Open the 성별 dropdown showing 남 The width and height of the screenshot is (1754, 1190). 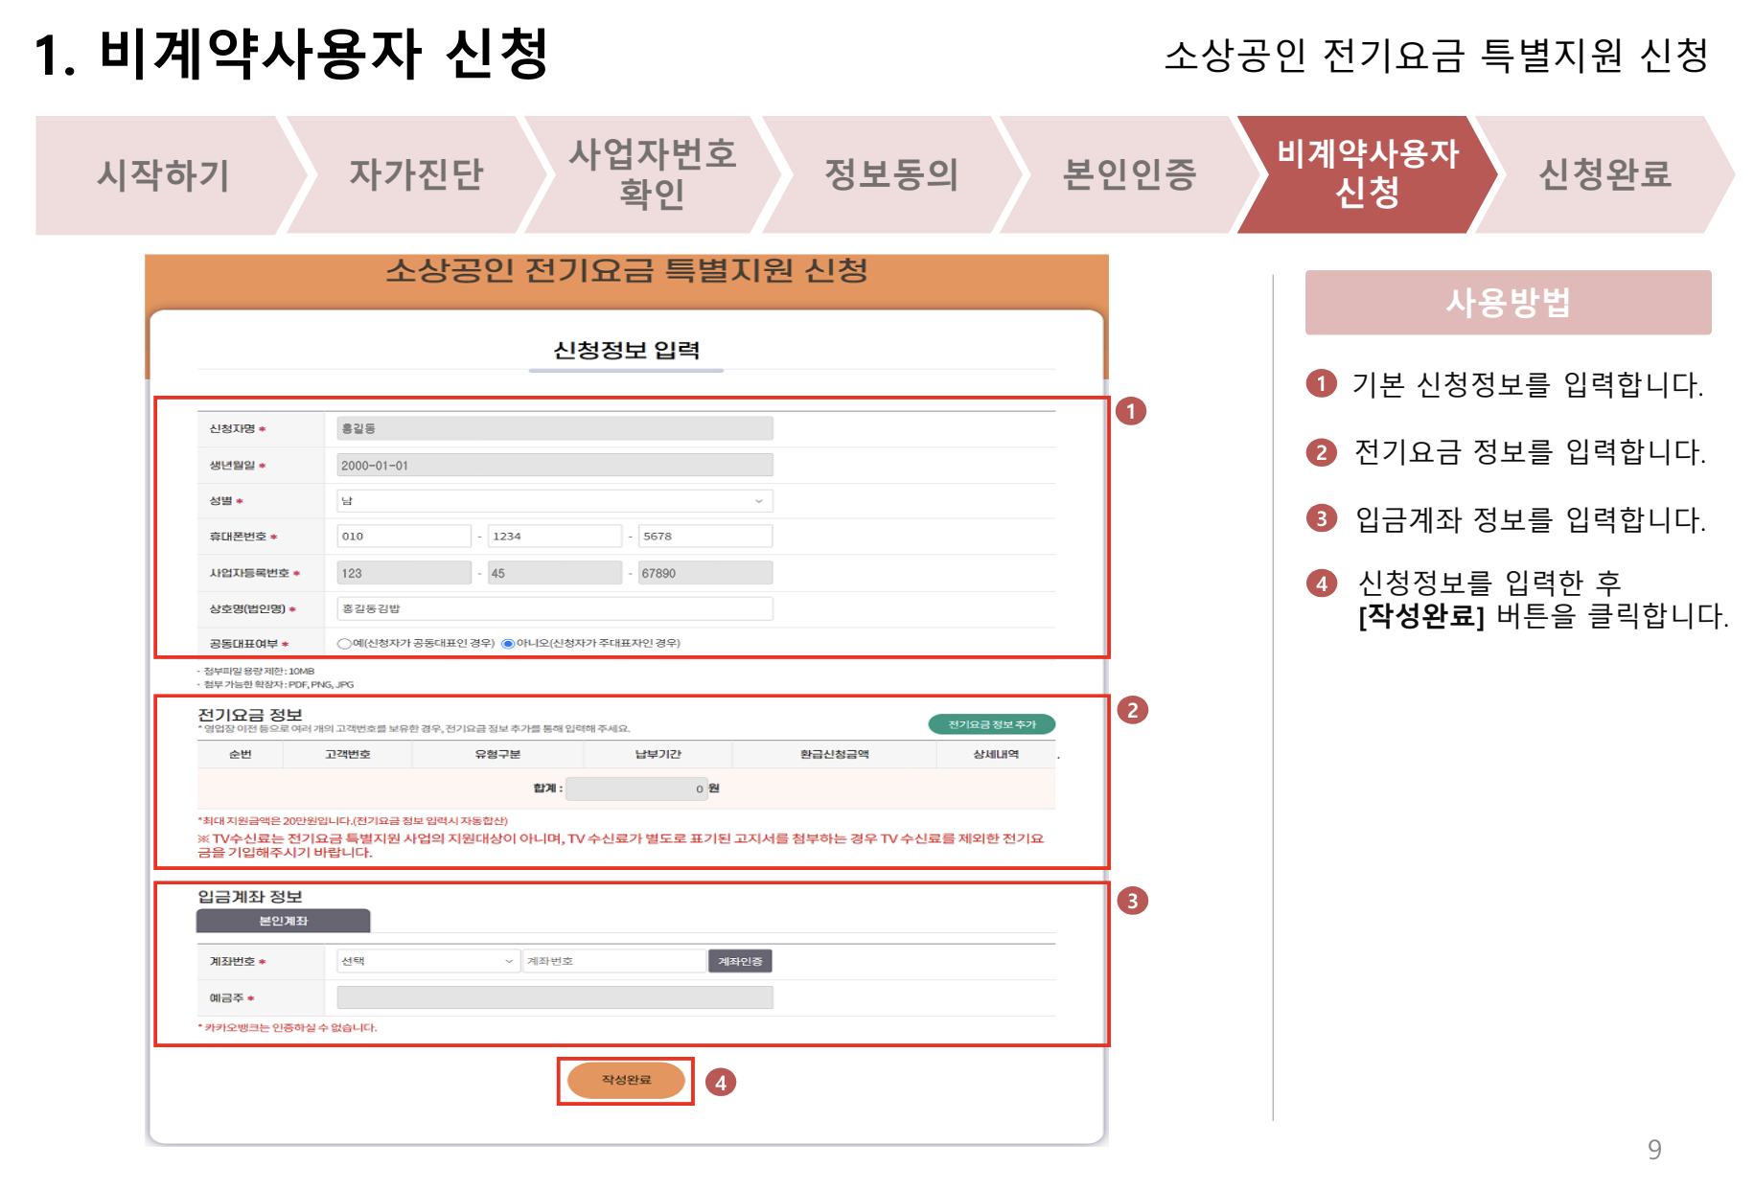pos(556,500)
